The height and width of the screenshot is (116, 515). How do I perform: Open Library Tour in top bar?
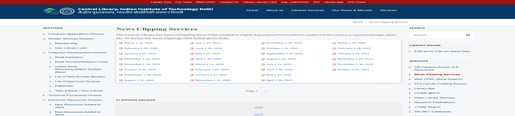[161, 2]
